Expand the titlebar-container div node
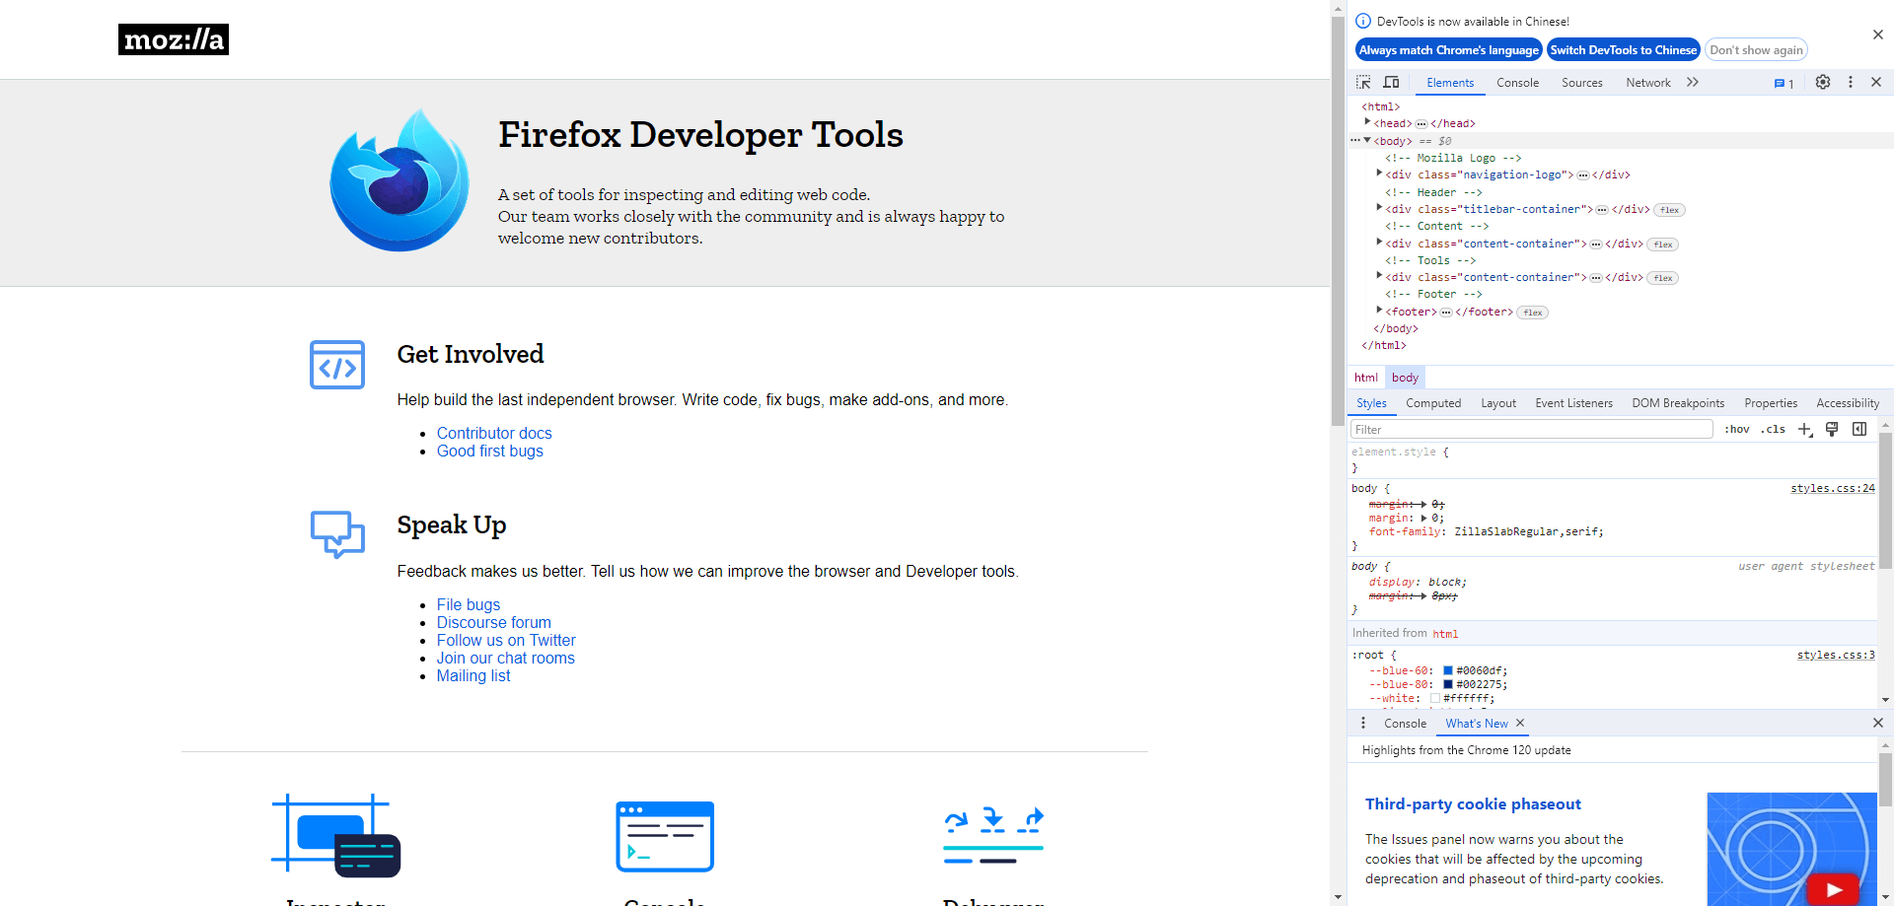Viewport: 1894px width, 906px height. 1379,208
